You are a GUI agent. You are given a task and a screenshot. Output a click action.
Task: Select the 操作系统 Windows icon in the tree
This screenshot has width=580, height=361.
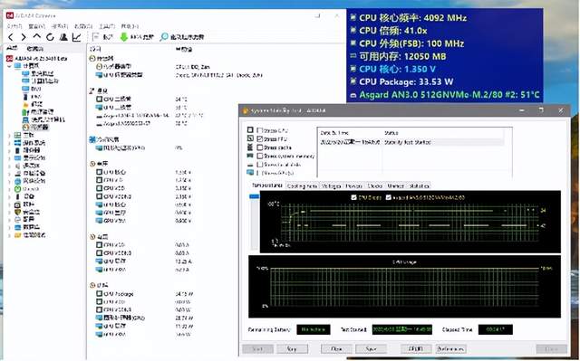coord(17,142)
